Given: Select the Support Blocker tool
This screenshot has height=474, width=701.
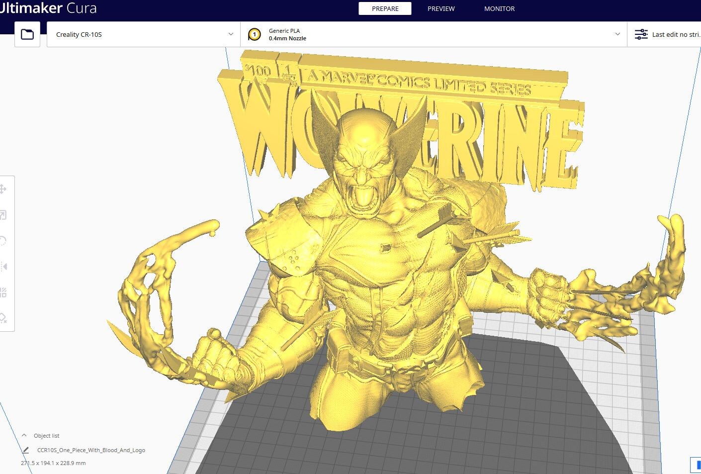Looking at the screenshot, I should 4,318.
